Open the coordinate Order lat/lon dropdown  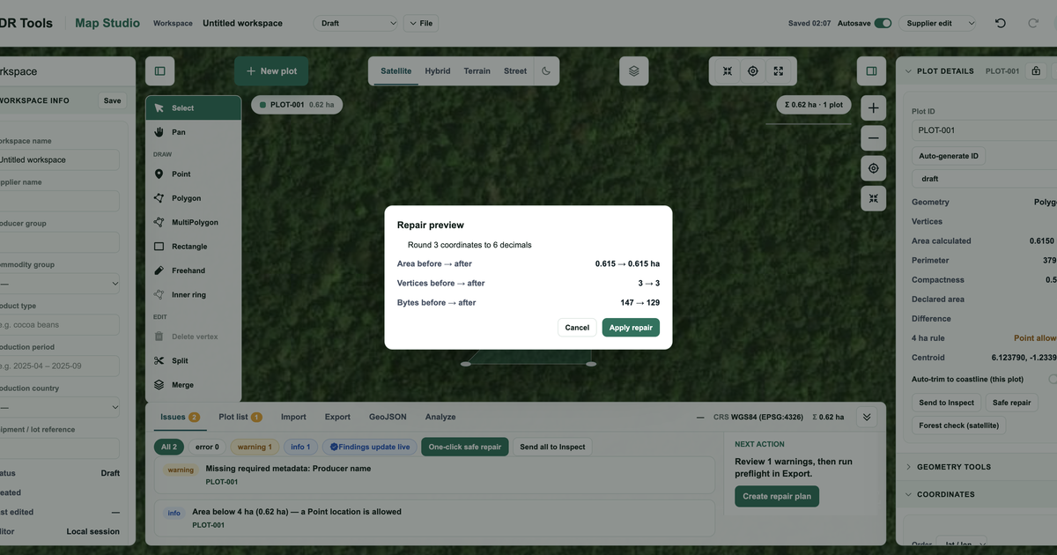click(960, 544)
